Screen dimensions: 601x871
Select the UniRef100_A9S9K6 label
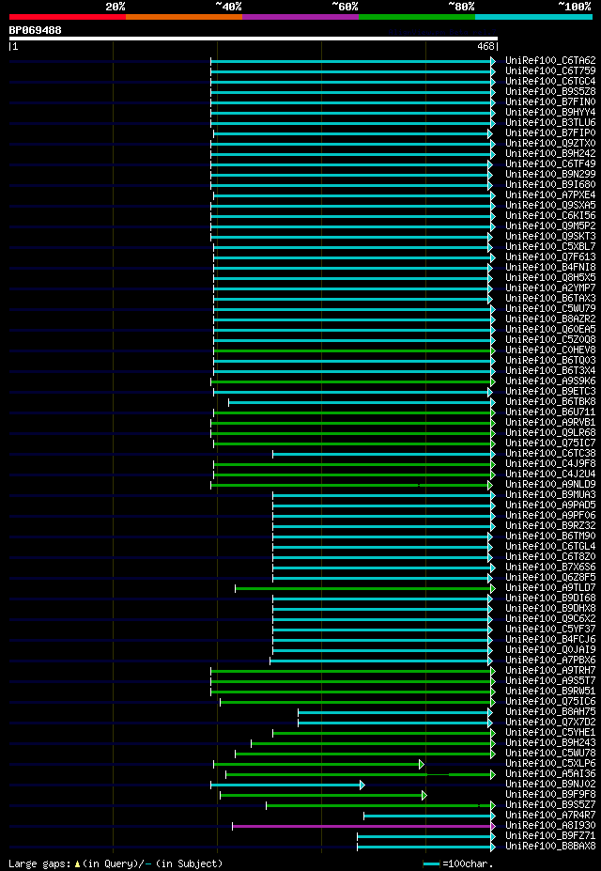pyautogui.click(x=550, y=381)
